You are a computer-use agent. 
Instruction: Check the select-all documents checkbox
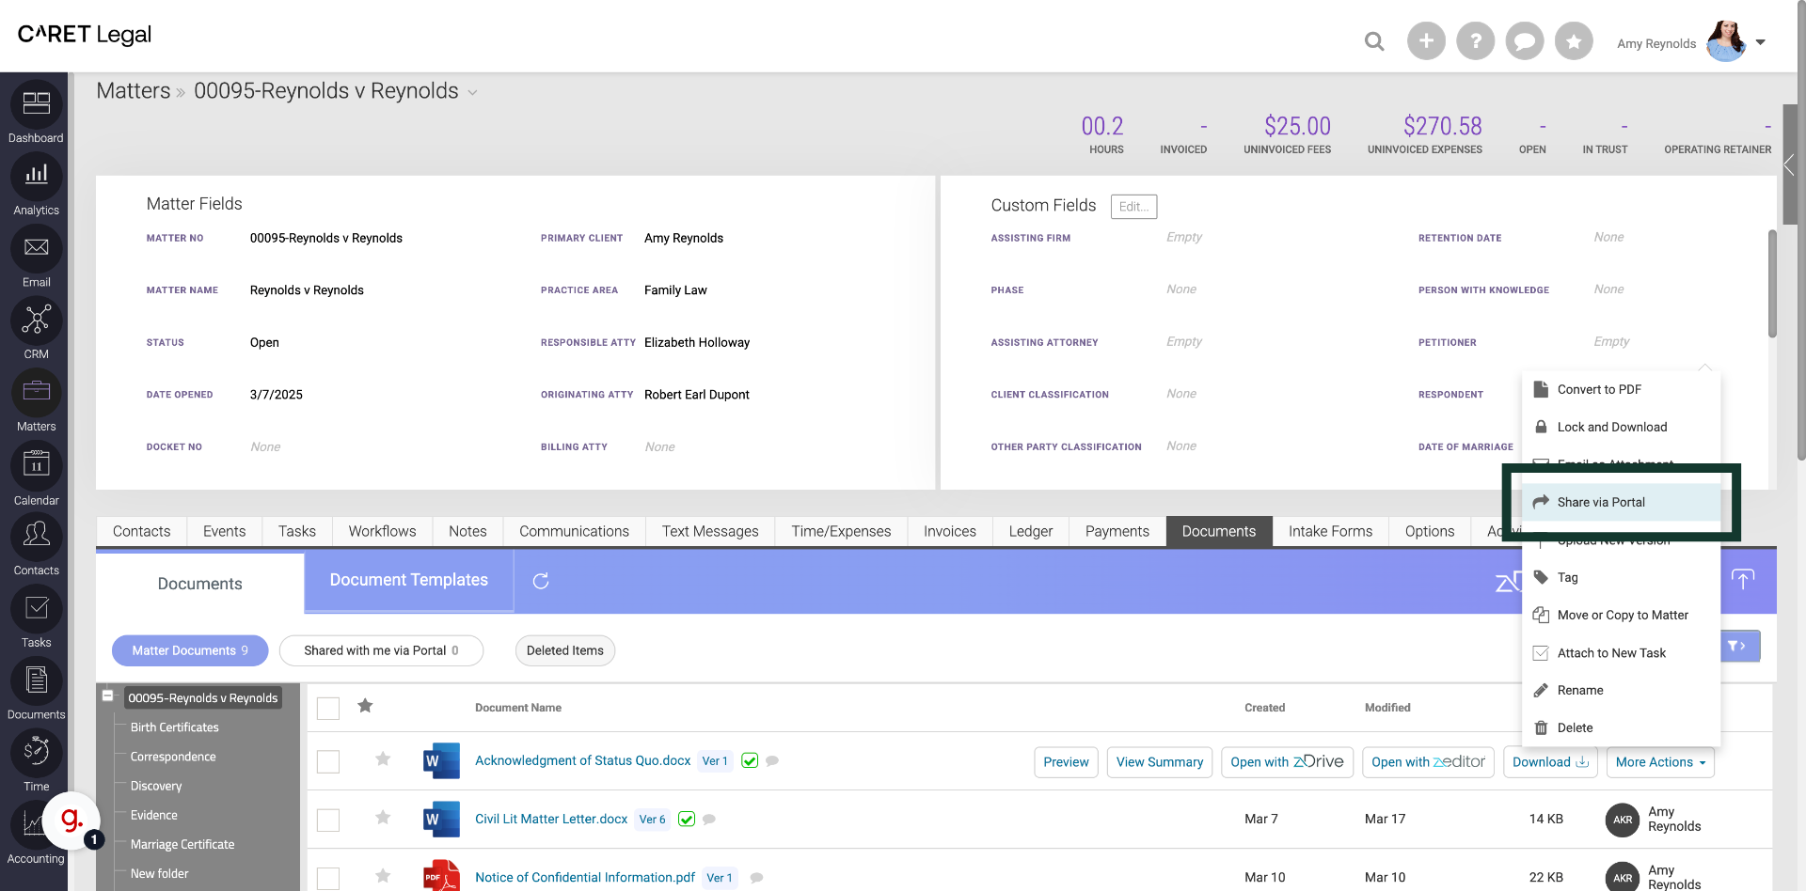pyautogui.click(x=328, y=708)
